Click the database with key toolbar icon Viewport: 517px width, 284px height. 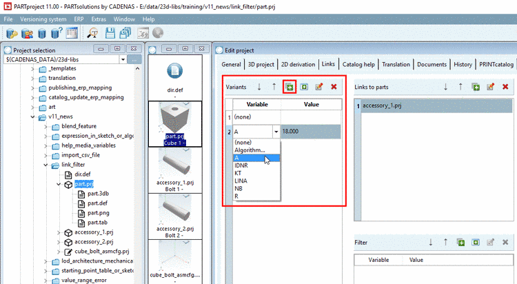click(x=12, y=33)
